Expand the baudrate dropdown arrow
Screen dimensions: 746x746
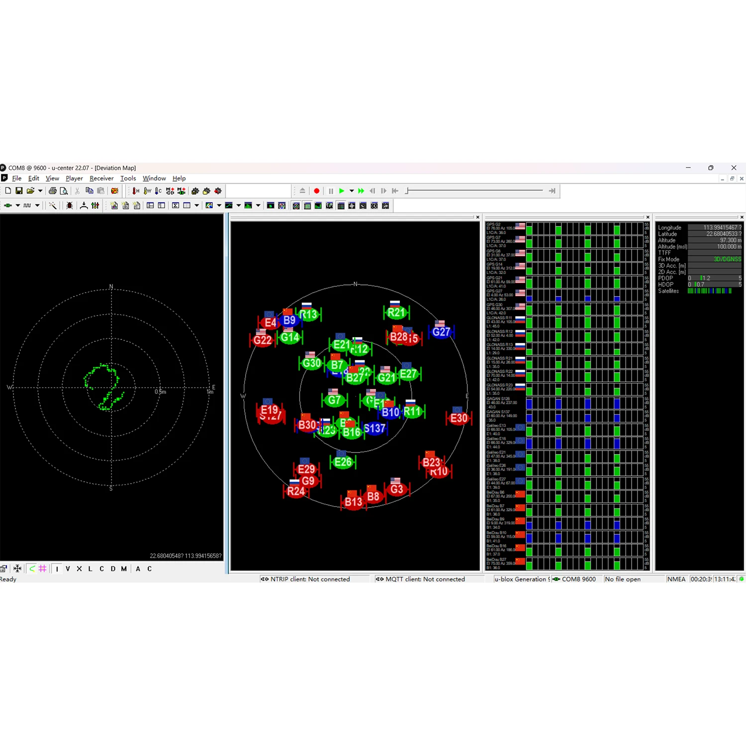click(x=37, y=205)
